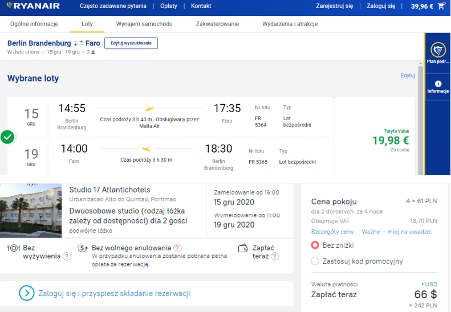Click the outbound flight plane icon
This screenshot has height=312, width=451.
click(149, 109)
